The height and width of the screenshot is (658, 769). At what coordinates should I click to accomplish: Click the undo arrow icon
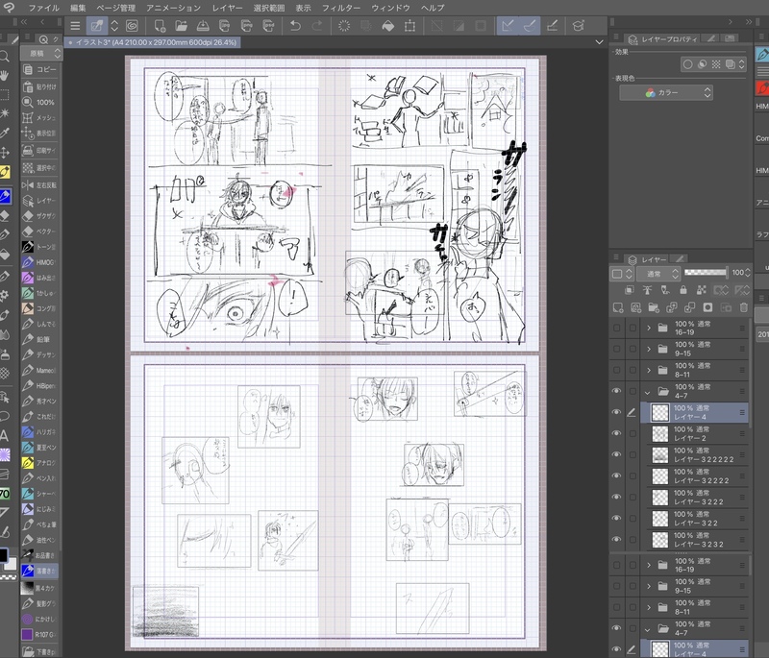point(295,26)
